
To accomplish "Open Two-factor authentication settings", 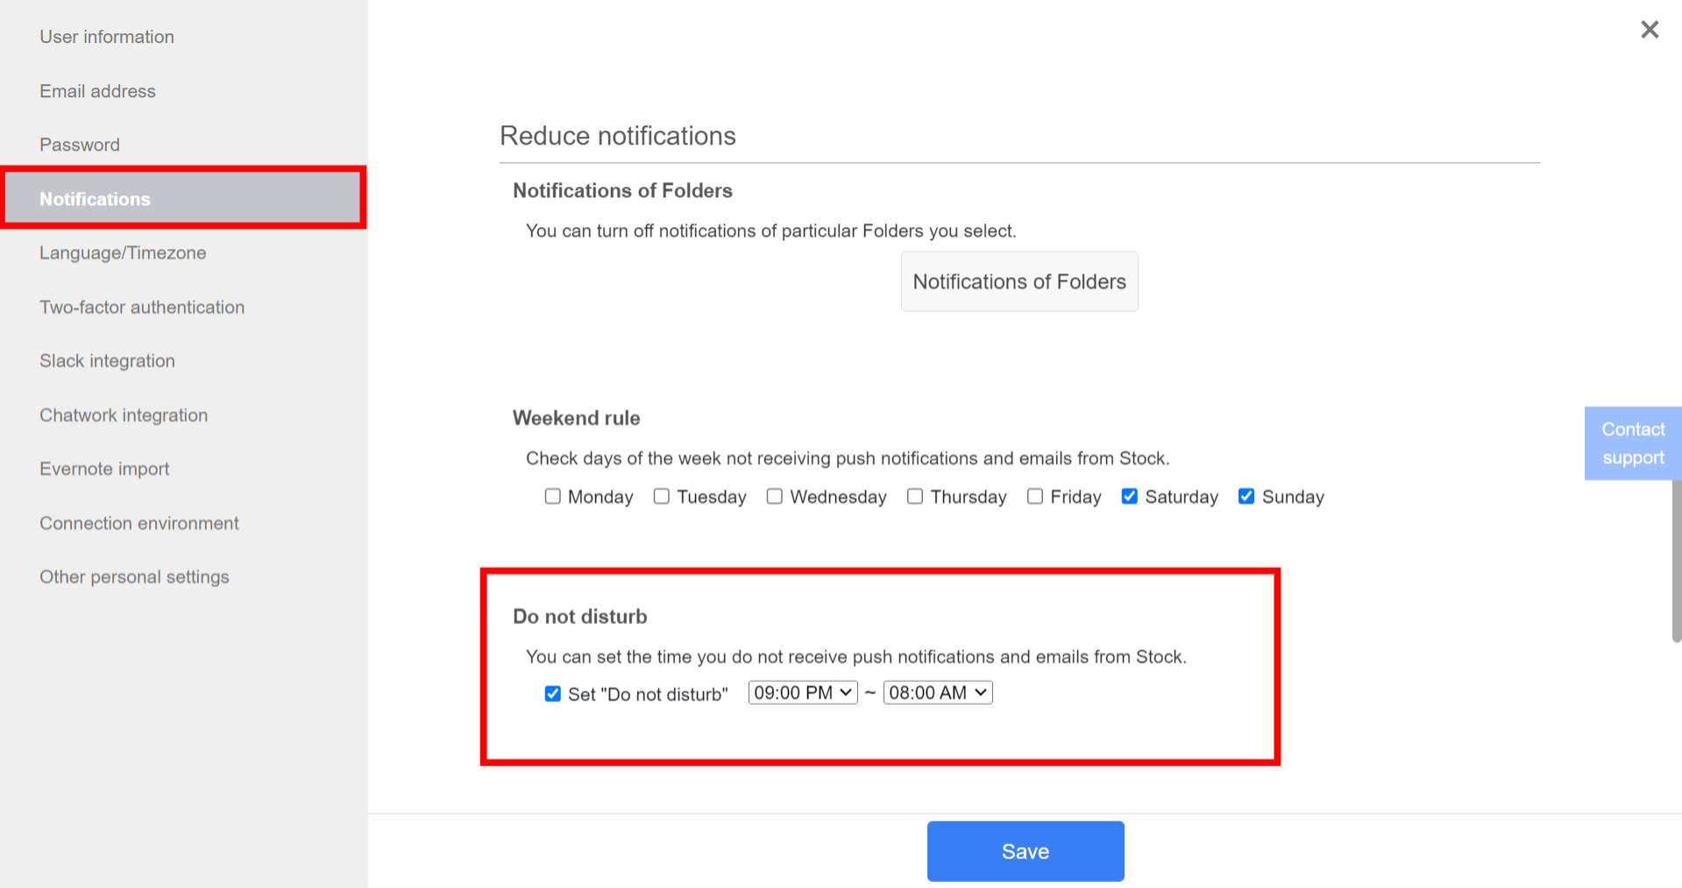I will tap(142, 307).
